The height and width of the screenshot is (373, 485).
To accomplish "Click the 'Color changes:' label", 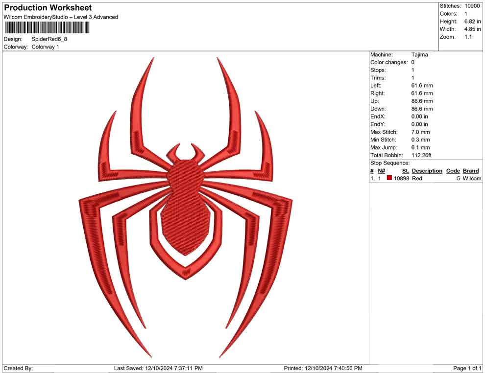I will point(389,63).
